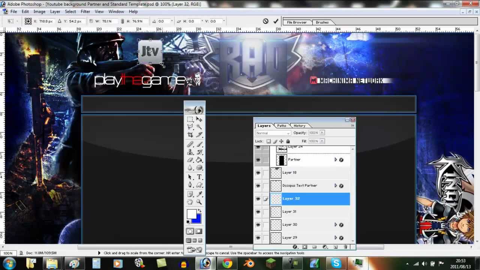480x270 pixels.
Task: Hide Layer 31 via its eye icon
Action: [x=258, y=211]
